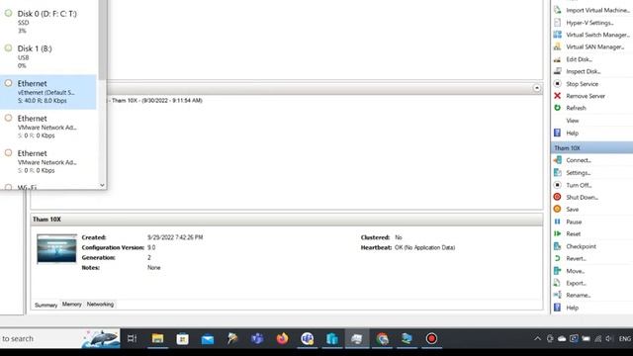Screen dimensions: 633x356
Task: Click the Reset icon
Action: pyautogui.click(x=558, y=233)
